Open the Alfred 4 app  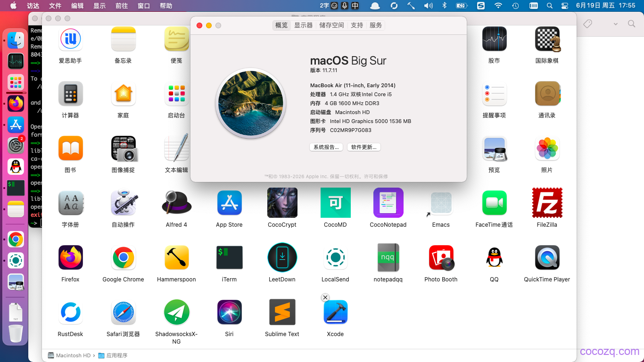point(176,203)
